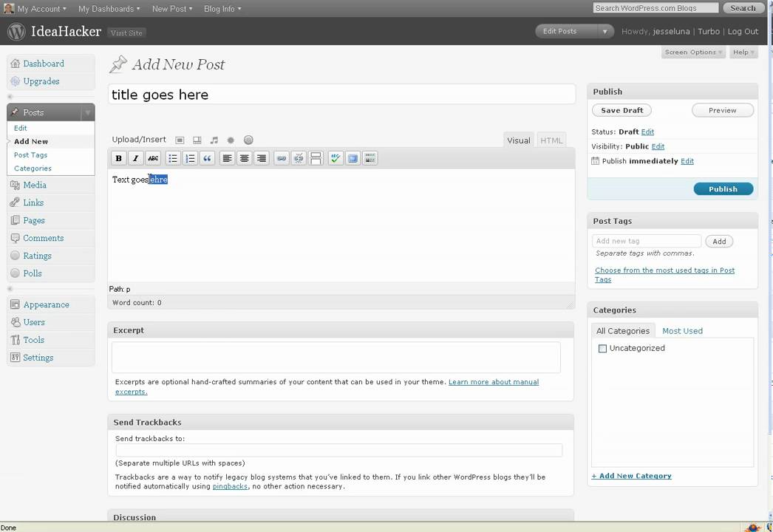This screenshot has width=773, height=532.
Task: Toggle fullscreen editor mode
Action: point(353,158)
